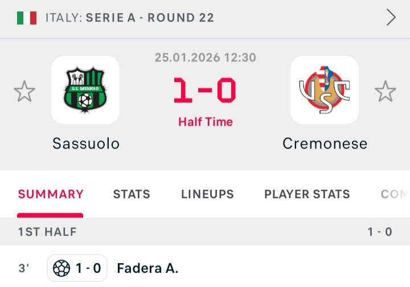Tap the Half Time status label
410x287 pixels.
(x=205, y=122)
